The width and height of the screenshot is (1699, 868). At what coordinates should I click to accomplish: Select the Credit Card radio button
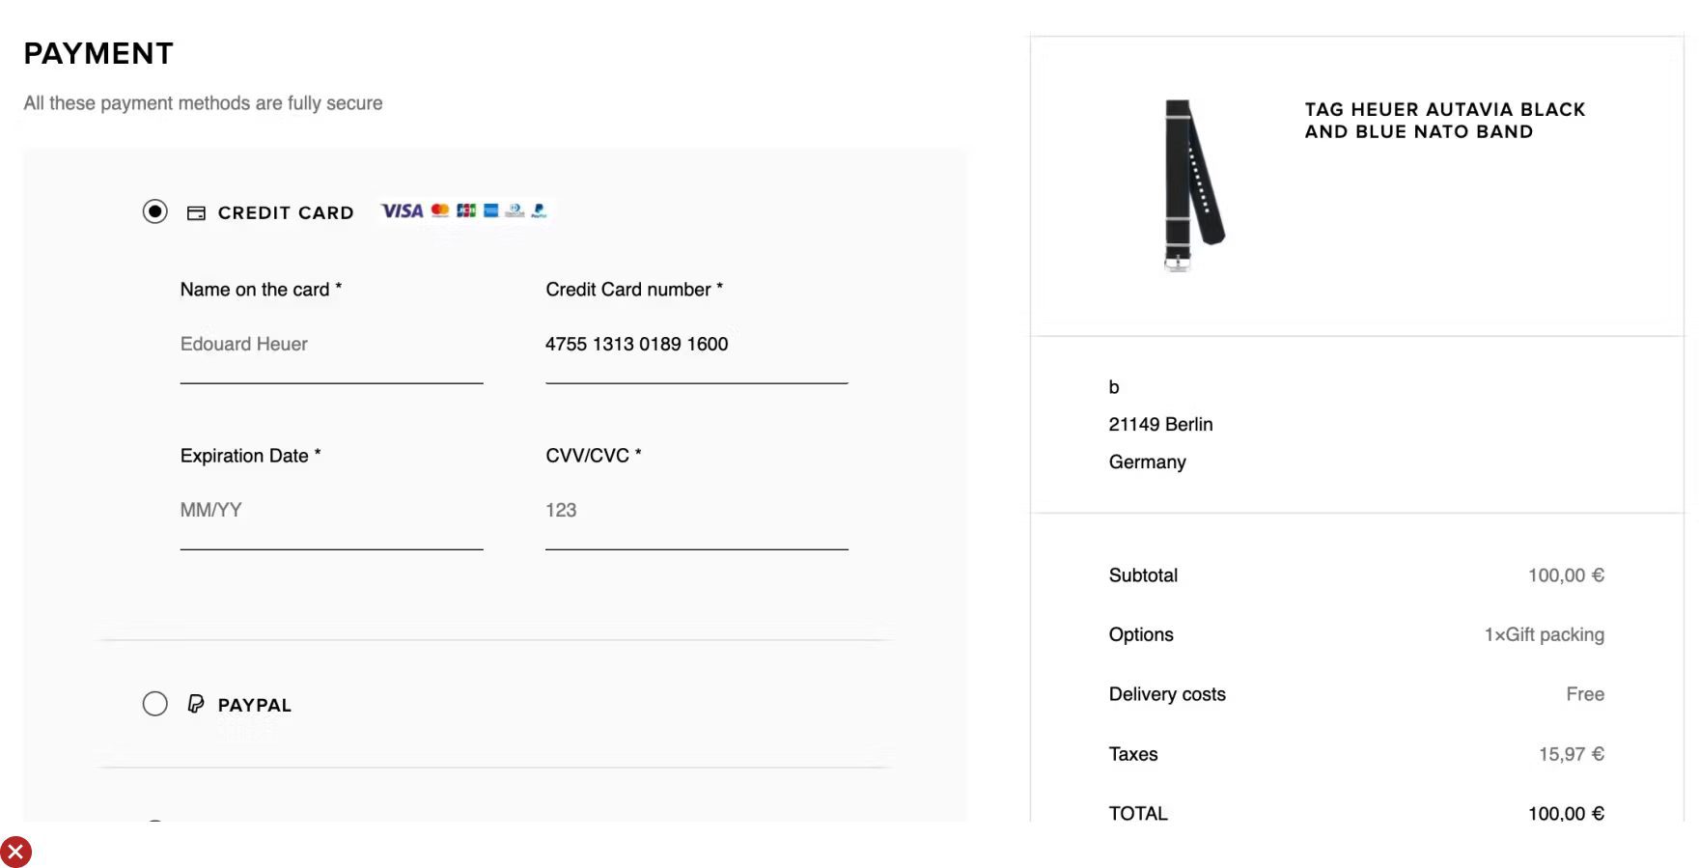(155, 211)
